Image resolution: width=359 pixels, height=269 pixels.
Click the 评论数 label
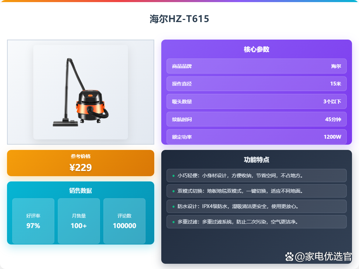point(124,216)
